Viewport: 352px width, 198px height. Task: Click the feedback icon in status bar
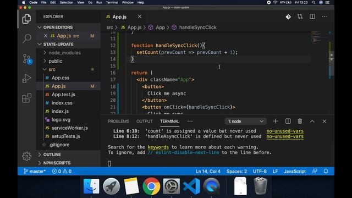pyautogui.click(x=315, y=171)
